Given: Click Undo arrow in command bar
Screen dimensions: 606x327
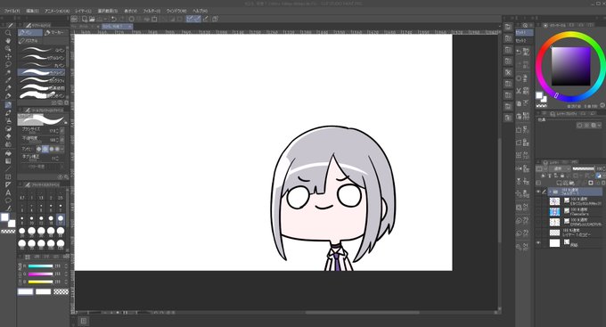Looking at the screenshot, I should click(x=114, y=19).
